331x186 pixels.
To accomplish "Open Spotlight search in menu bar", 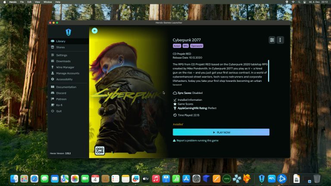I will coord(299,2).
